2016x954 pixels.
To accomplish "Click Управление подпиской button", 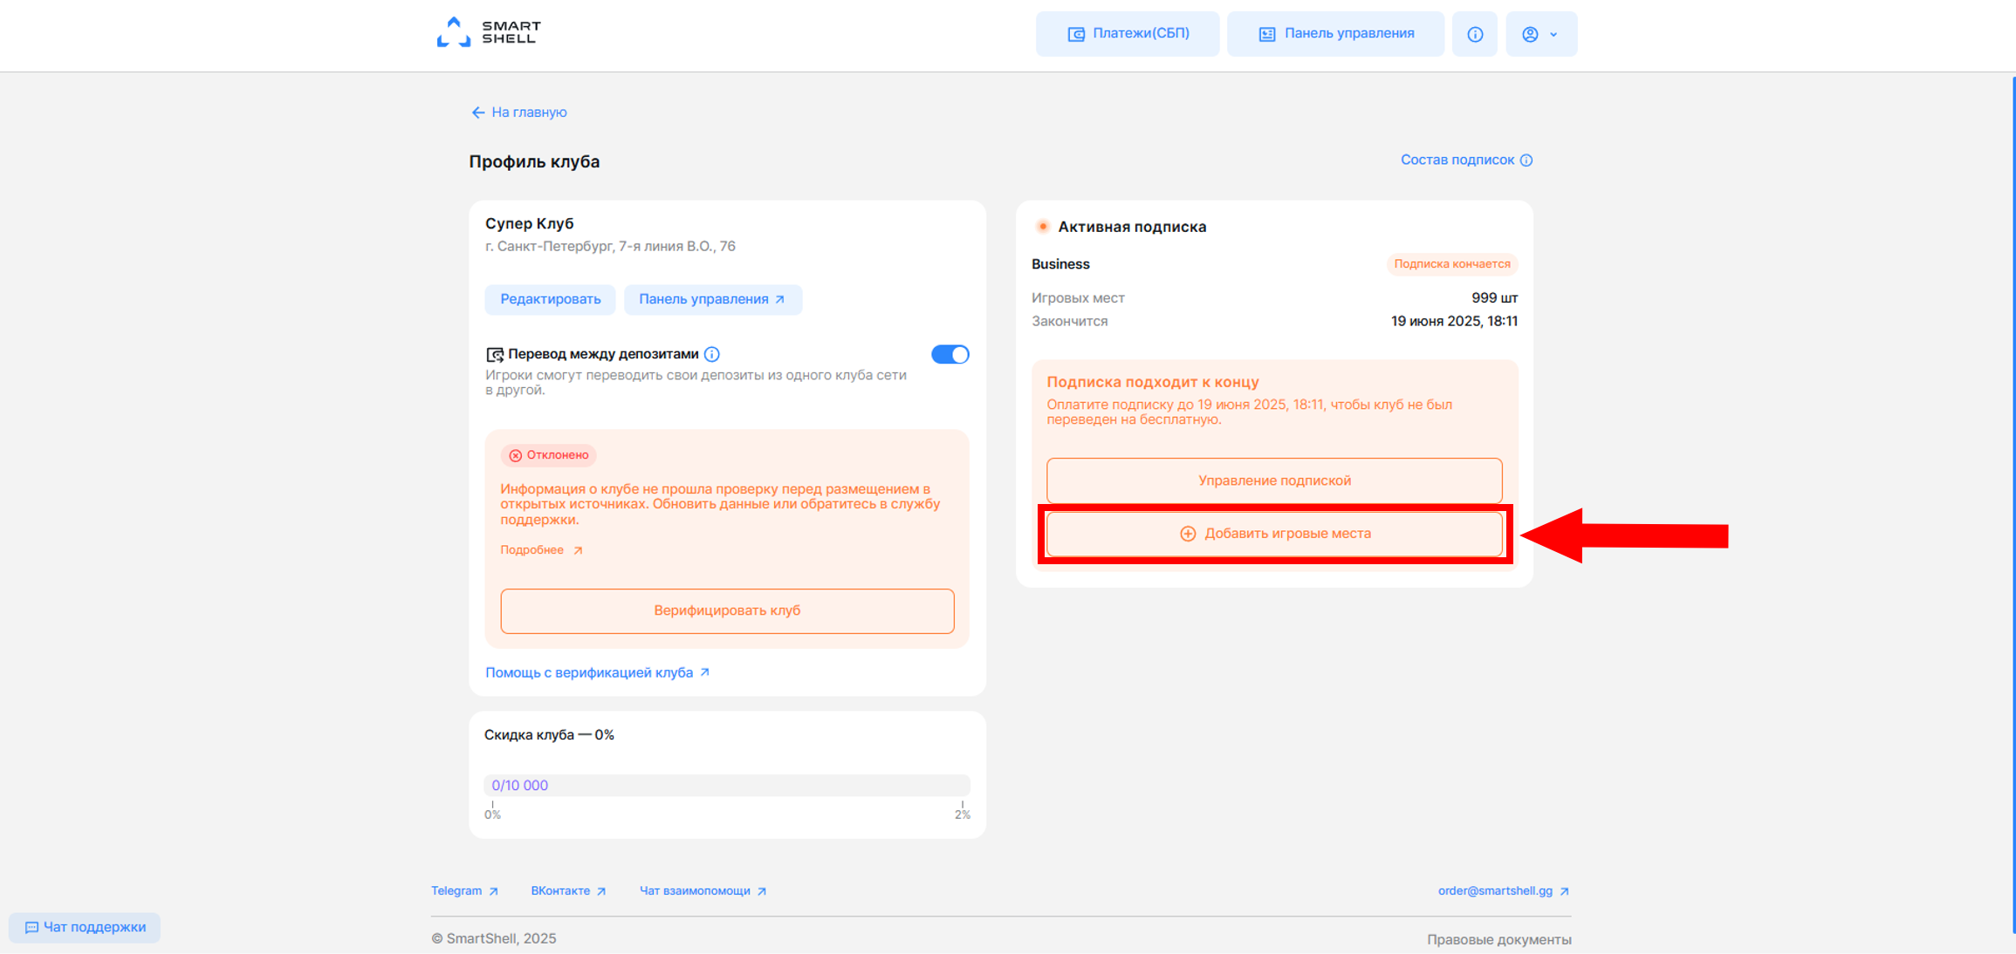I will pyautogui.click(x=1274, y=480).
